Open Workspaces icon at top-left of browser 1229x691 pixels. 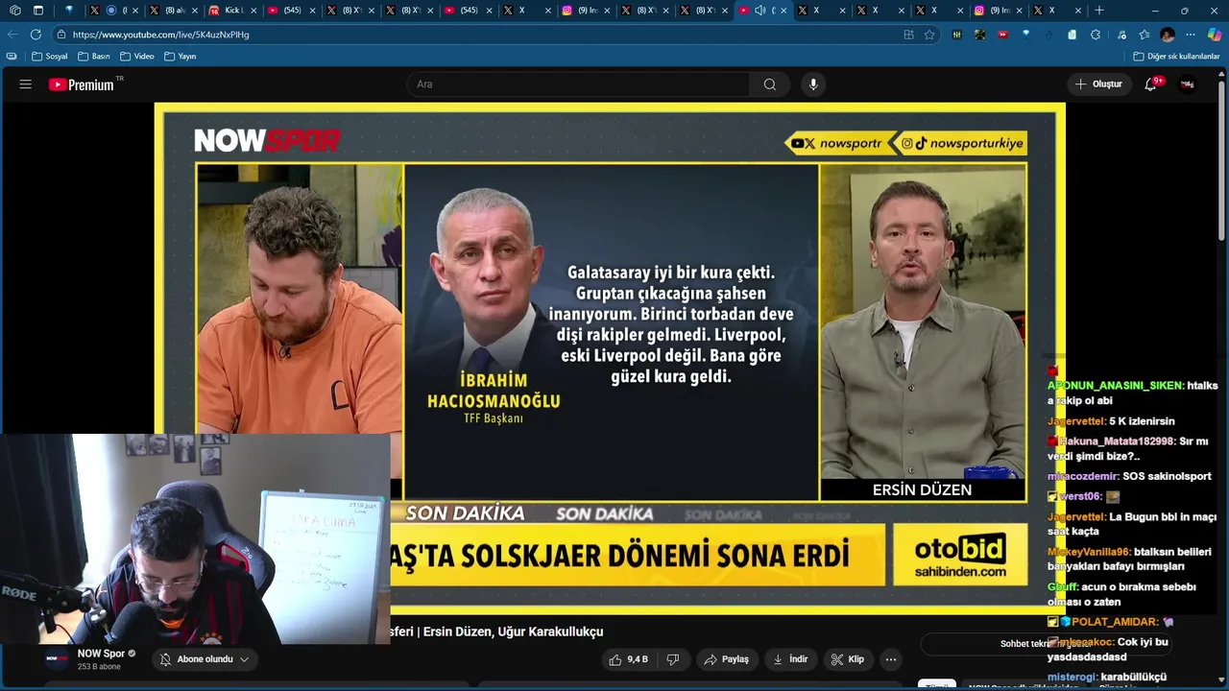click(x=15, y=11)
